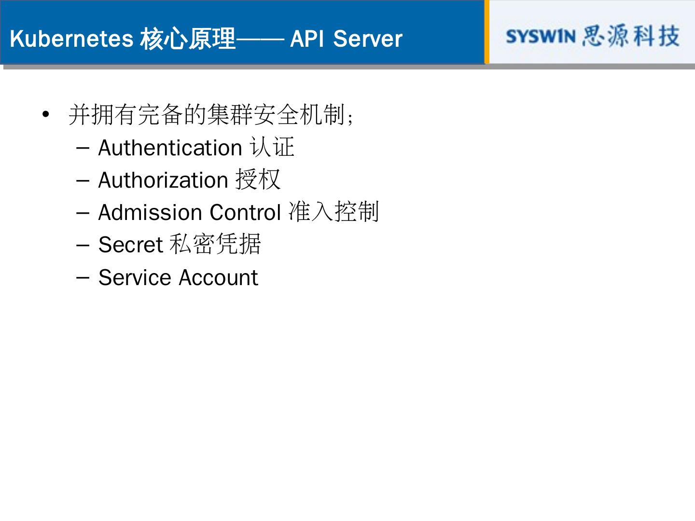Click the word 'Authorization'

163,180
